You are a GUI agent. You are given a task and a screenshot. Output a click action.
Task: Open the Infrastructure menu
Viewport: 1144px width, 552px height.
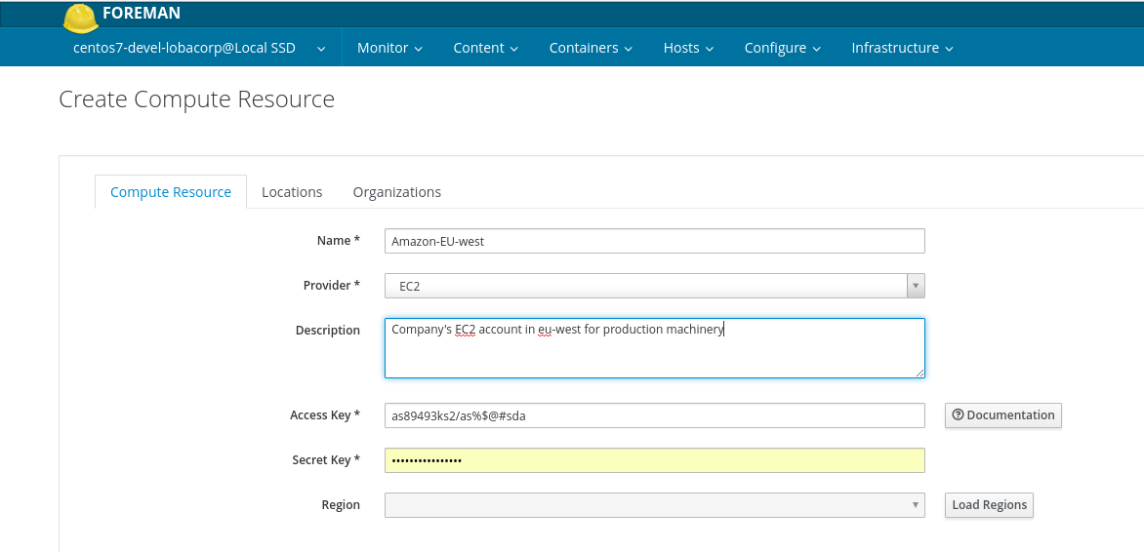click(902, 48)
